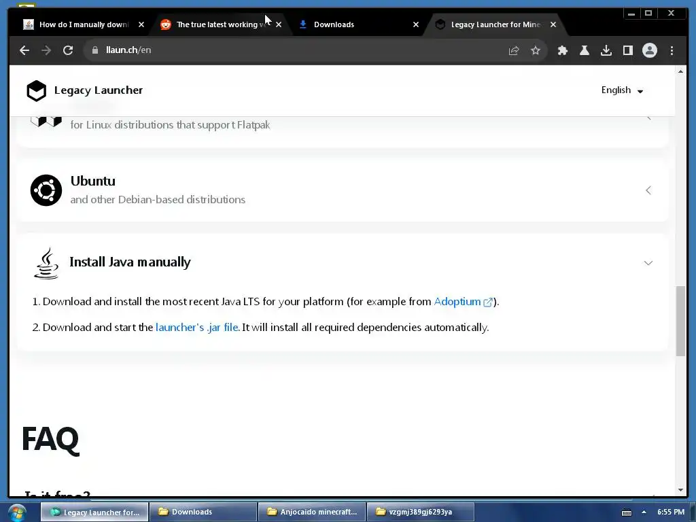
Task: Open Anjocaido minecraft folder in taskbar
Action: 312,512
